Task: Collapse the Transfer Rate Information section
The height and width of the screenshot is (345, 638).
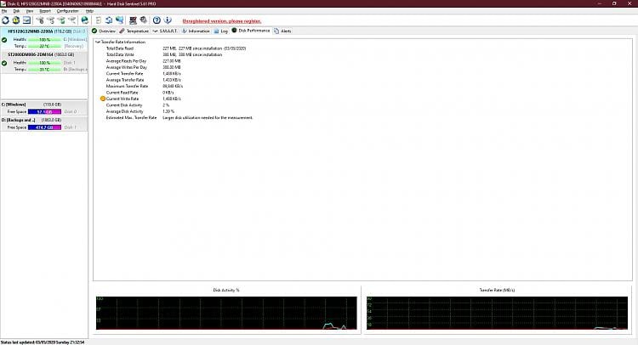Action: click(x=97, y=42)
